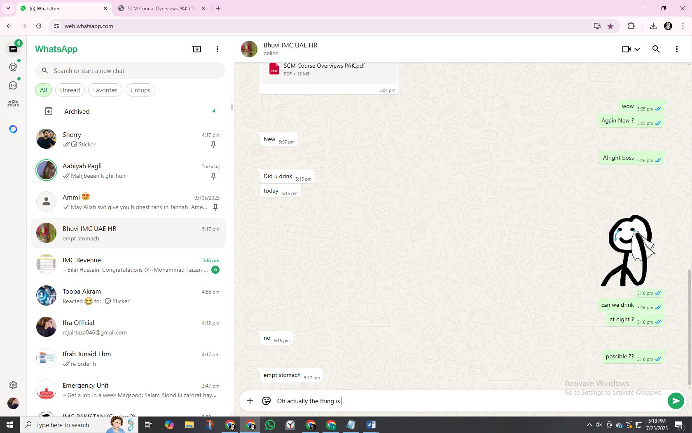Bookmark this page star icon
This screenshot has width=692, height=433.
[610, 26]
